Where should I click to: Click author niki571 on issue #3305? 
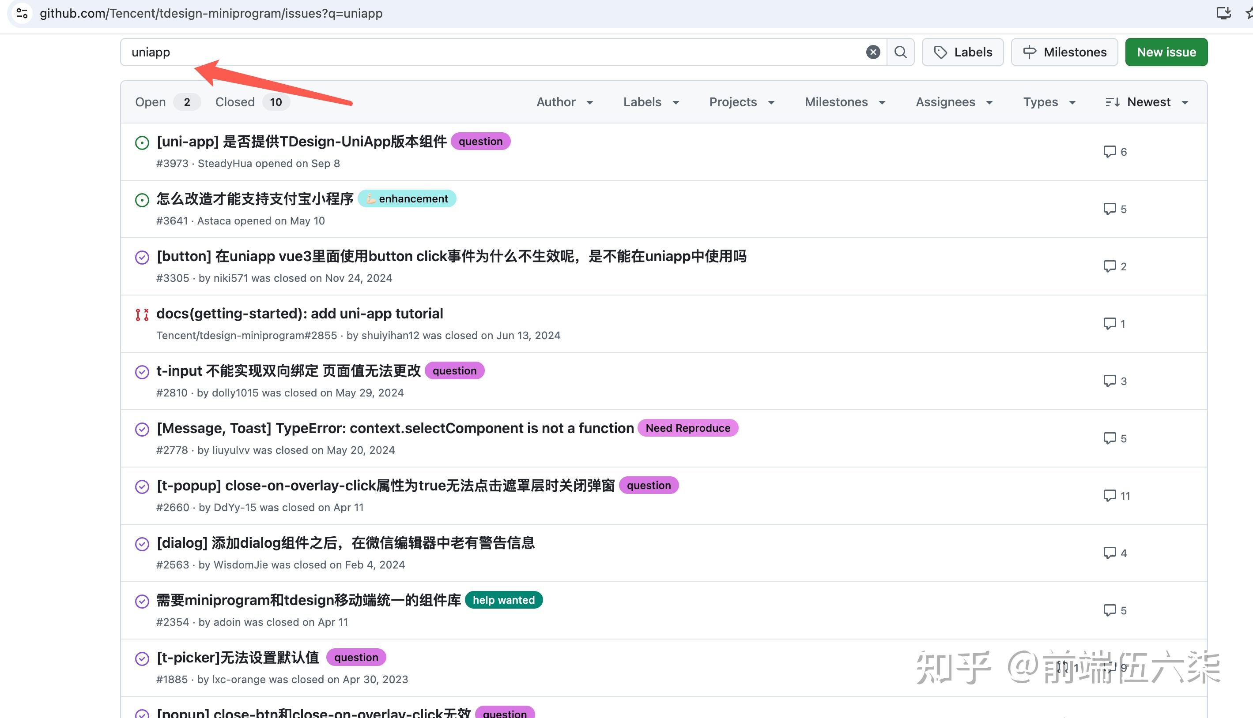(230, 278)
